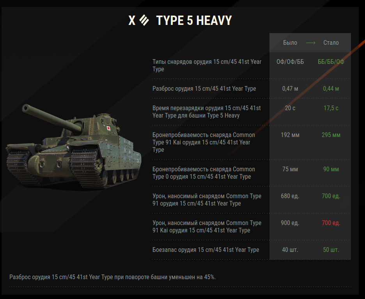Screen dimensions: 365x299
Task: Click the red damage value 700 ед.
Action: pos(331,223)
